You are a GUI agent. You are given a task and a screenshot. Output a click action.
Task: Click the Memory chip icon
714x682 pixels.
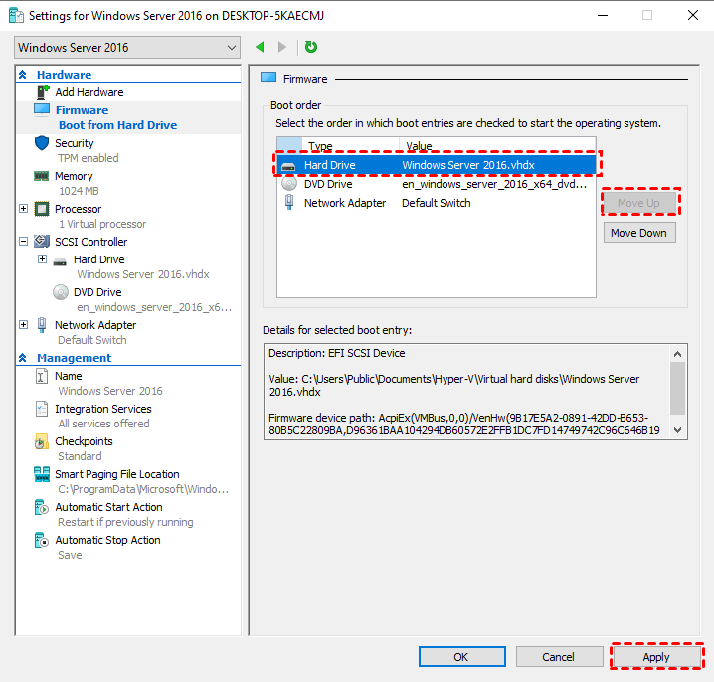click(x=42, y=176)
